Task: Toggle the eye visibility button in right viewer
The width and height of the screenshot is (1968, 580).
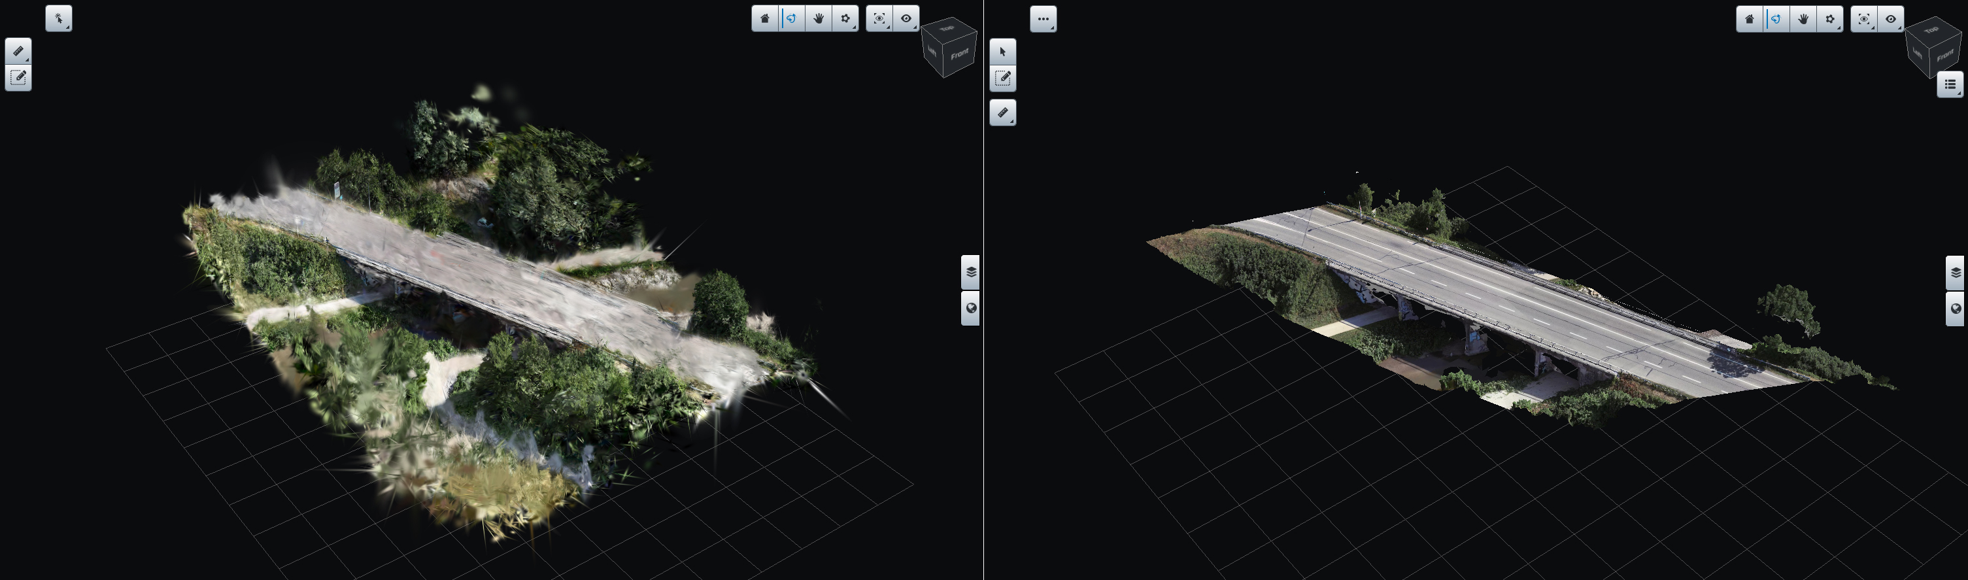Action: [x=1891, y=19]
